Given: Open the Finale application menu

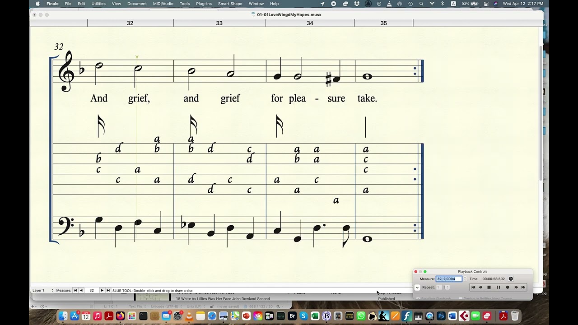Looking at the screenshot, I should coord(52,4).
